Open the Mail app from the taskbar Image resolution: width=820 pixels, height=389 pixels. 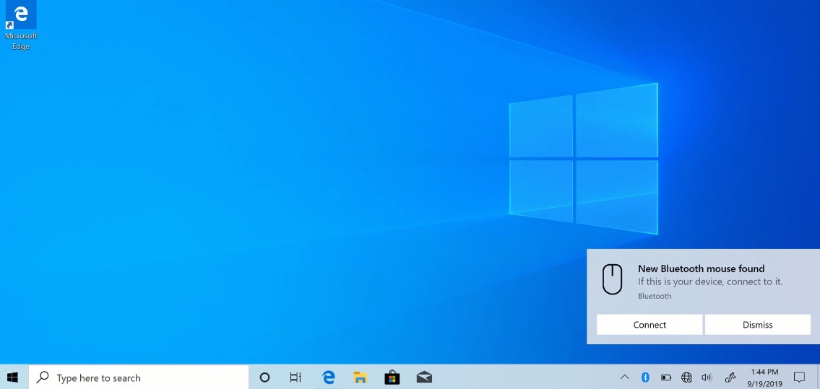click(x=424, y=377)
